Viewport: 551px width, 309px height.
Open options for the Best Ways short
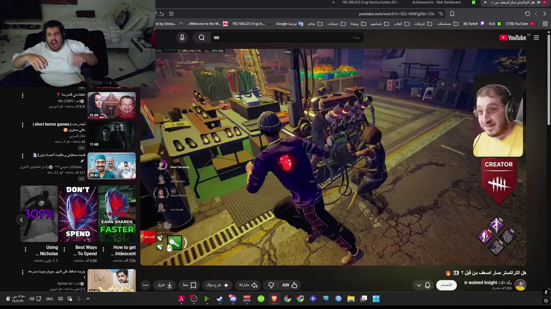(64, 249)
